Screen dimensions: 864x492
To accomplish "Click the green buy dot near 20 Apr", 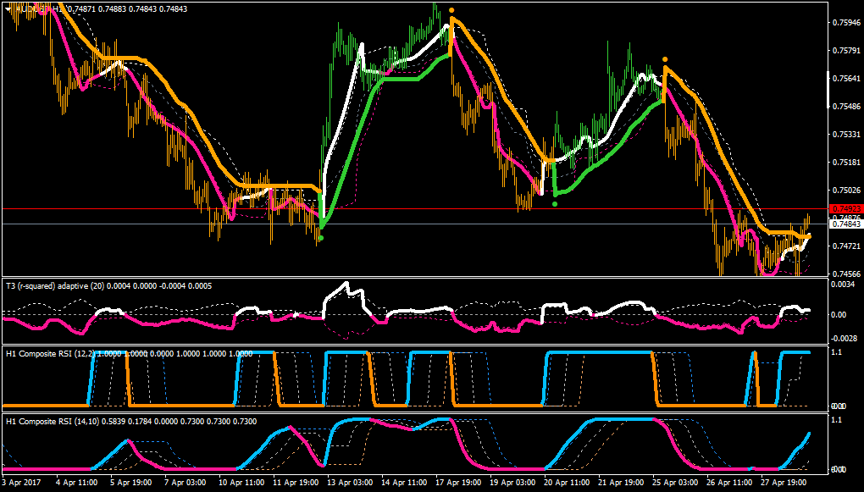I will click(554, 204).
